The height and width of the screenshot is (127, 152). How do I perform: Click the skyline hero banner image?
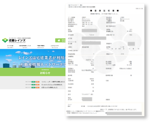pos(33,58)
